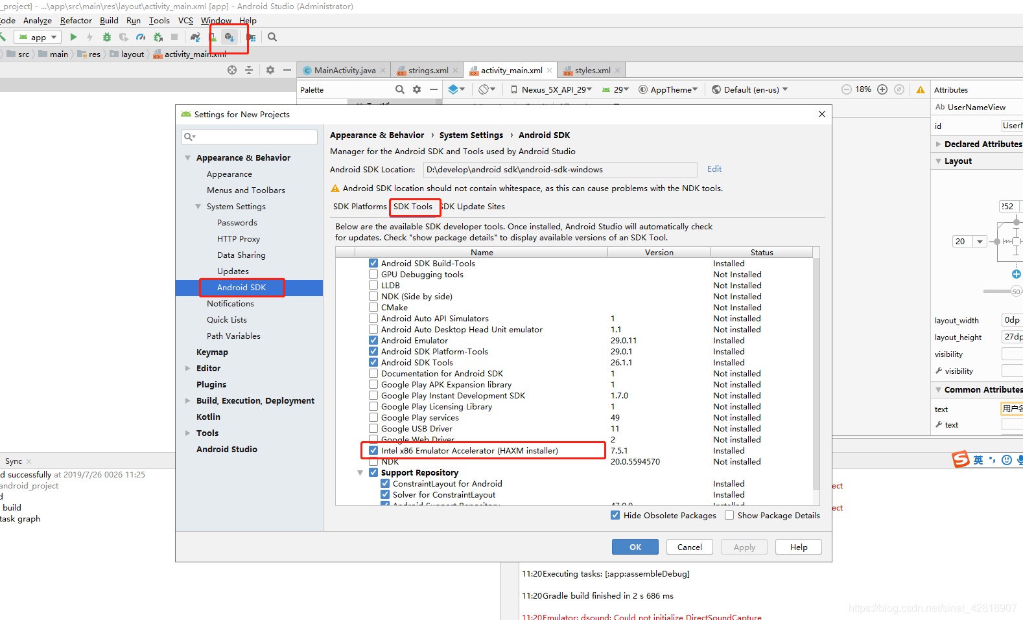Click the collapse all icon in Project panel
Viewport: 1023px width, 620px height.
[x=249, y=70]
